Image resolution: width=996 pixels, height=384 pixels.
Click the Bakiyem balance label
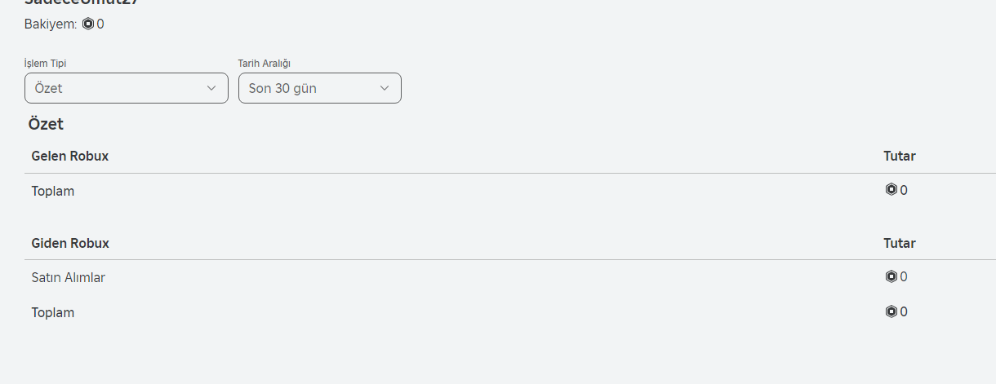[x=51, y=24]
